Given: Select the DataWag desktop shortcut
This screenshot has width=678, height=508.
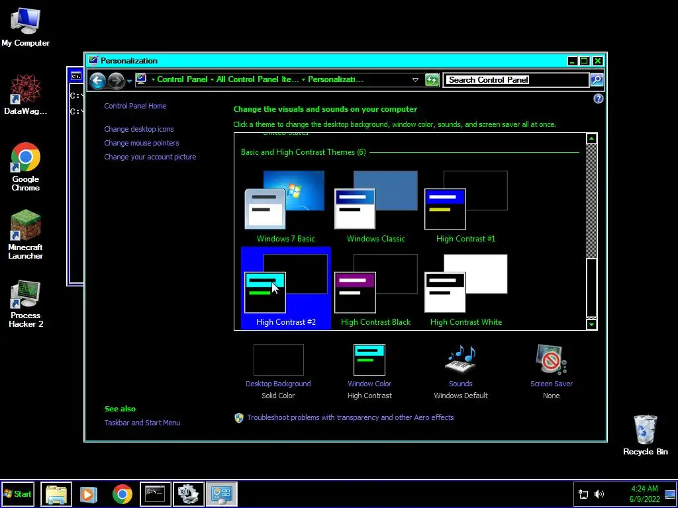Looking at the screenshot, I should tap(26, 94).
